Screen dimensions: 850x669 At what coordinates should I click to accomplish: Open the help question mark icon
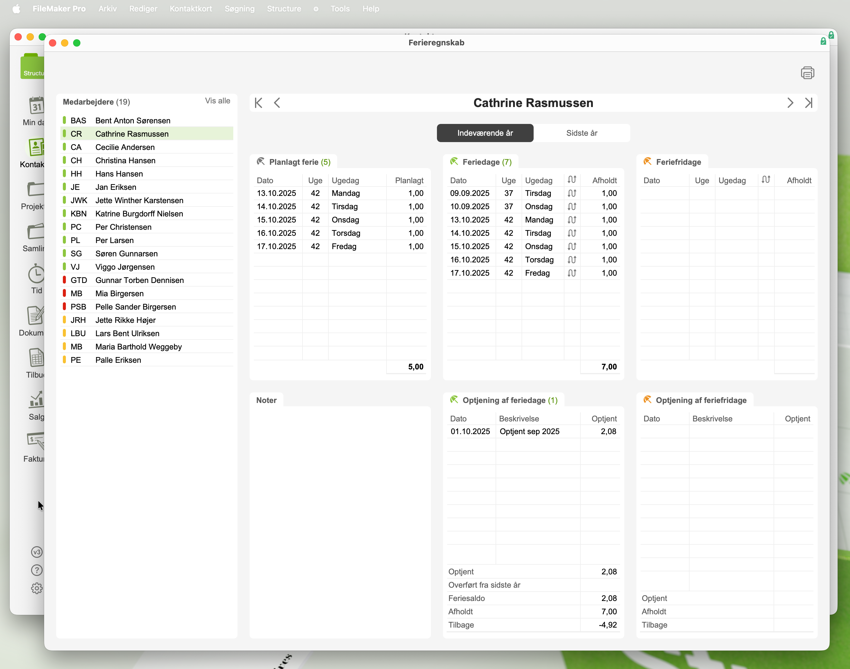point(37,570)
